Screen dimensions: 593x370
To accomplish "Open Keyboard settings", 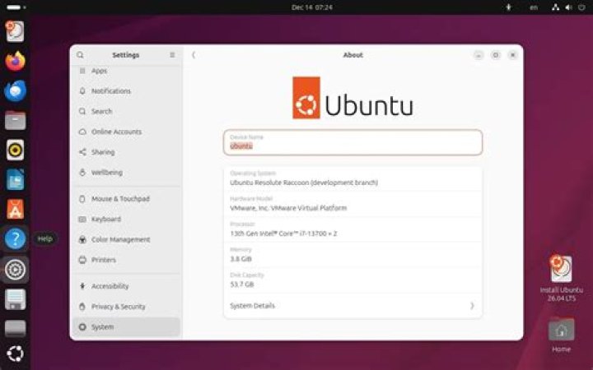I will point(126,219).
